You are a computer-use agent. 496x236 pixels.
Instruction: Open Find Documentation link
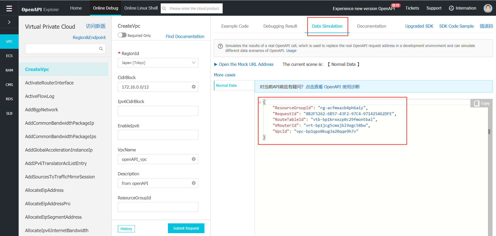click(185, 36)
